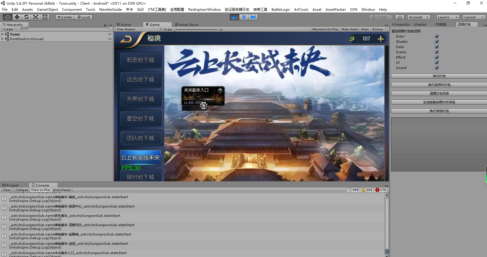Open the Layers dropdown
Image resolution: width=487 pixels, height=257 pixels.
click(447, 17)
